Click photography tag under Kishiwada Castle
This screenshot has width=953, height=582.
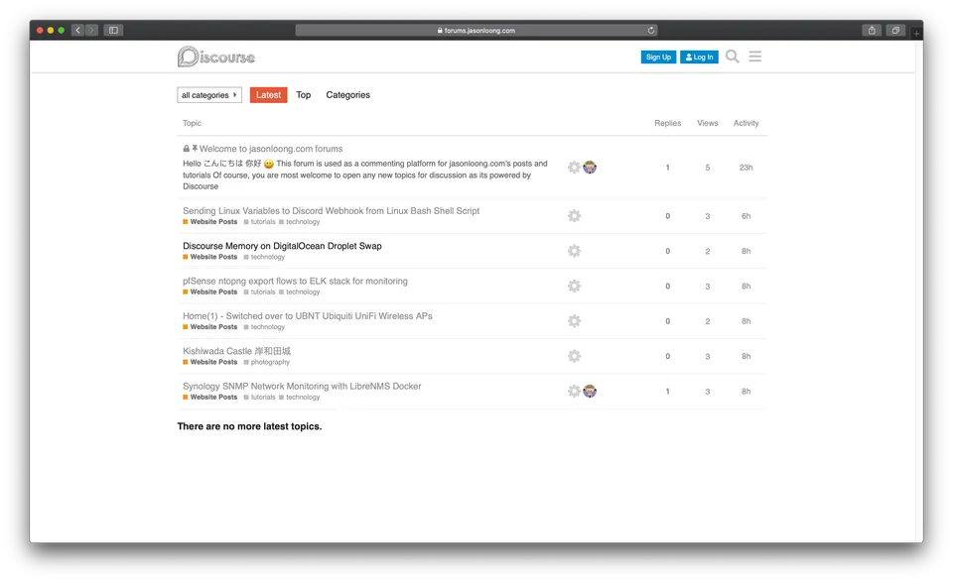coord(267,362)
